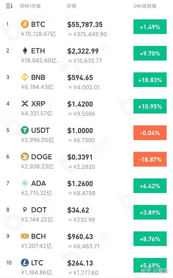Image resolution: width=173 pixels, height=278 pixels.
Task: Tap the LTC Litecoin coin icon
Action: (25, 262)
